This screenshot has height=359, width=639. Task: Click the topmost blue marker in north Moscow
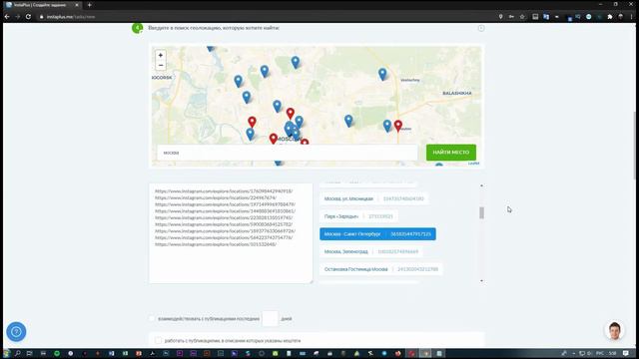[x=296, y=62]
